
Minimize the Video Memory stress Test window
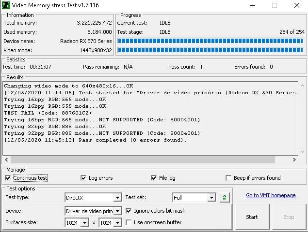point(253,5)
